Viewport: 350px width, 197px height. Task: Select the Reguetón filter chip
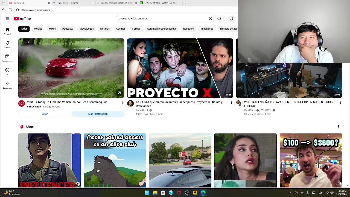[x=188, y=28]
